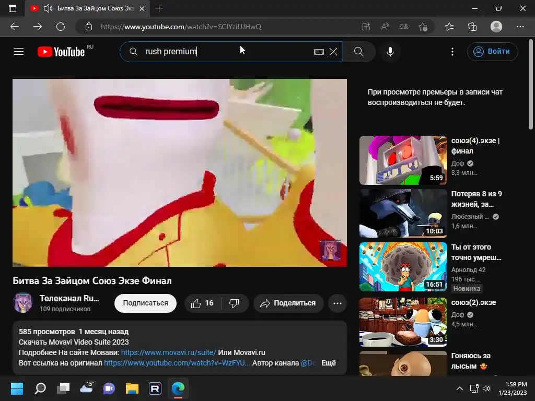535x401 pixels.
Task: Start voice search with microphone
Action: click(x=390, y=52)
